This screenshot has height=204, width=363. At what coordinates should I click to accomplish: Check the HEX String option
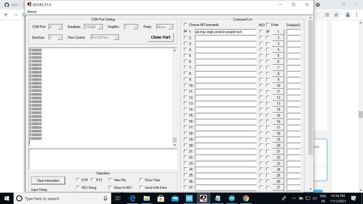click(78, 187)
